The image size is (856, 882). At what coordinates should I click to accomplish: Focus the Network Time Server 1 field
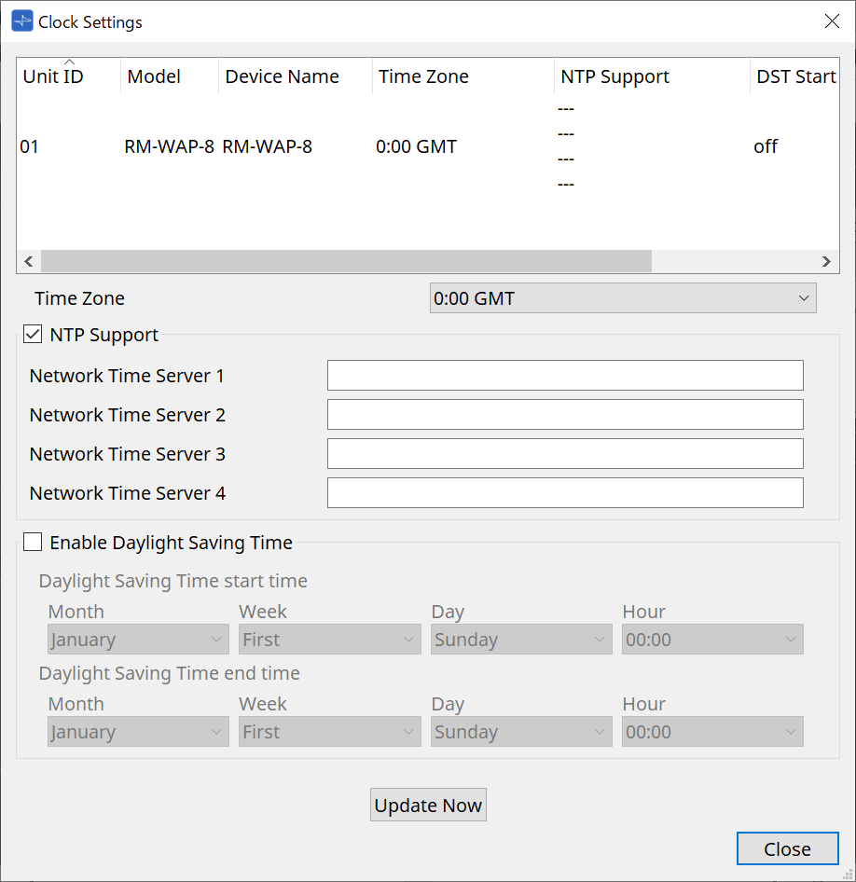click(x=564, y=376)
